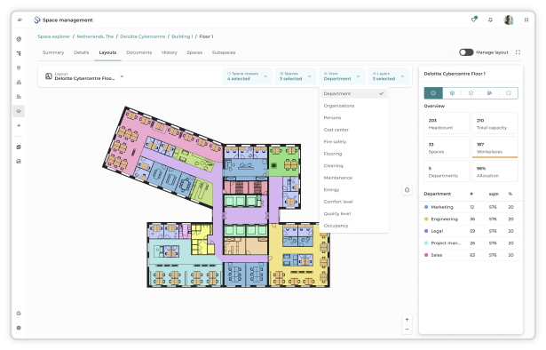
Task: Choose Maintenance in the view menu
Action: [x=353, y=178]
